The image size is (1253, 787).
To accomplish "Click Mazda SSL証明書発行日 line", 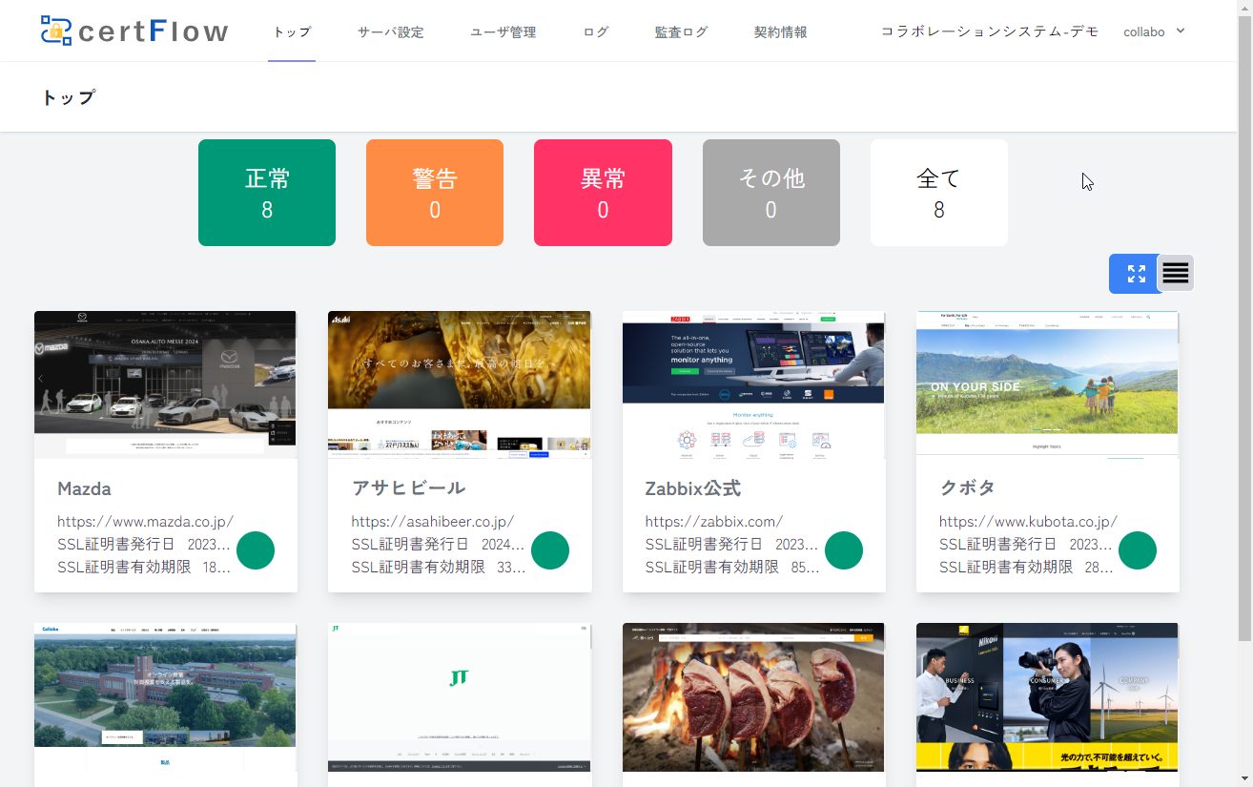I will [144, 545].
